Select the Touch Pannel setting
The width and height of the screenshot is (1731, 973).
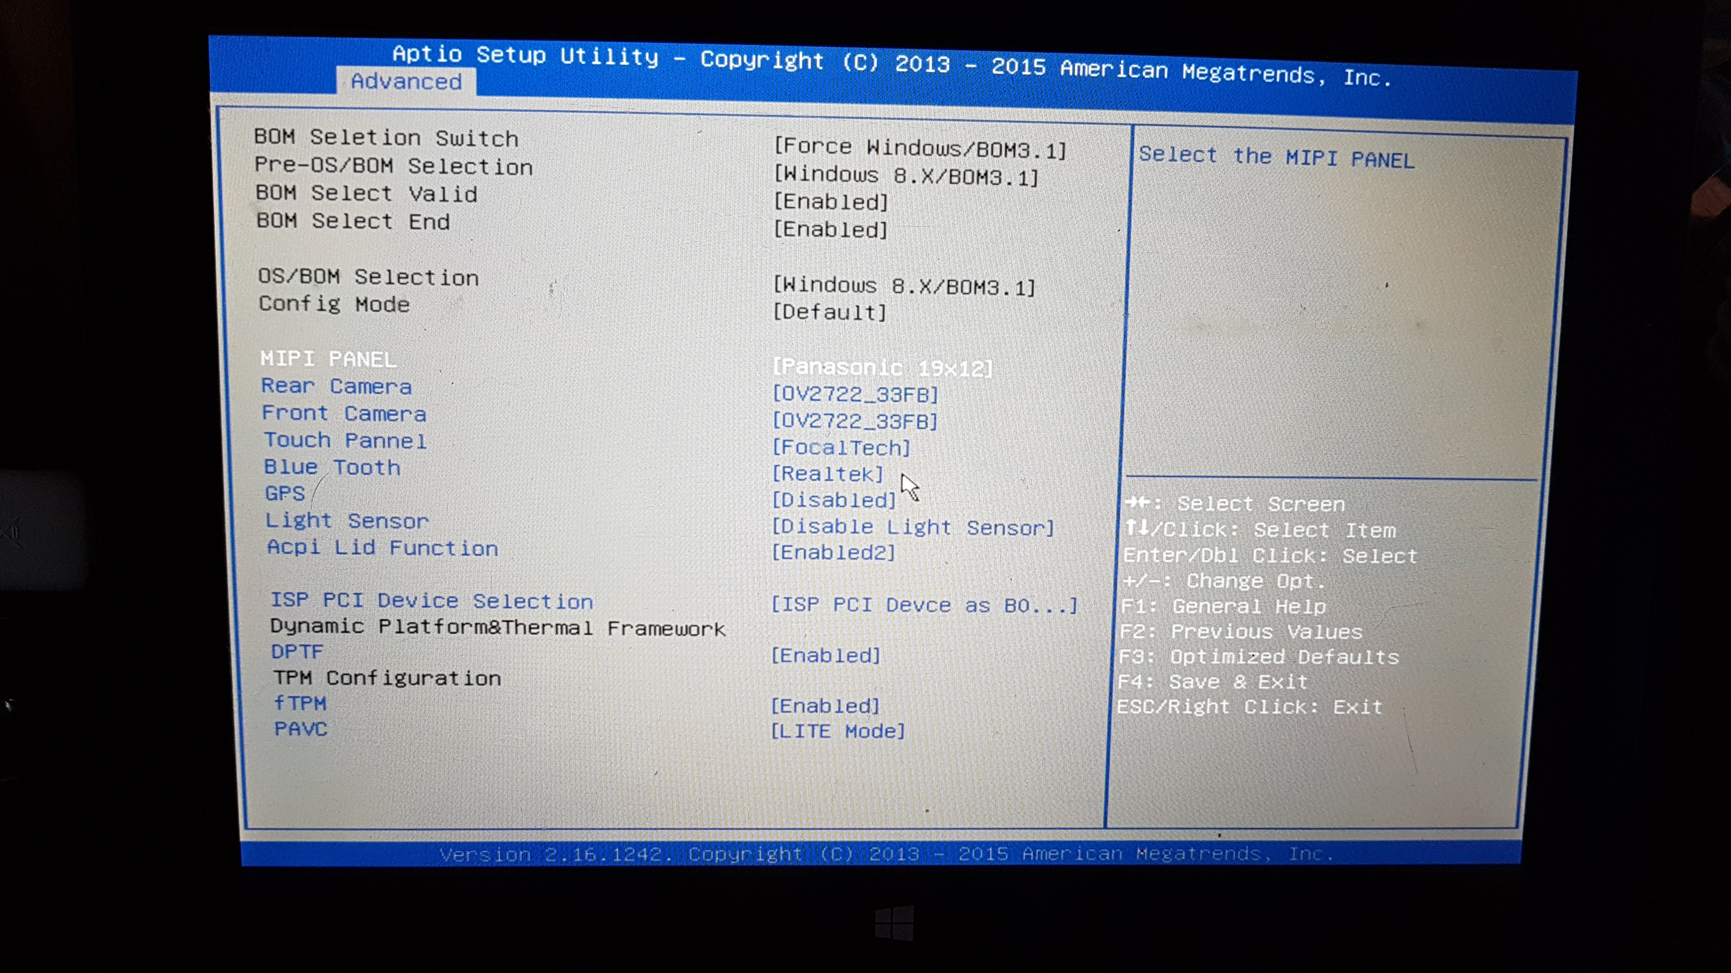[x=346, y=441]
